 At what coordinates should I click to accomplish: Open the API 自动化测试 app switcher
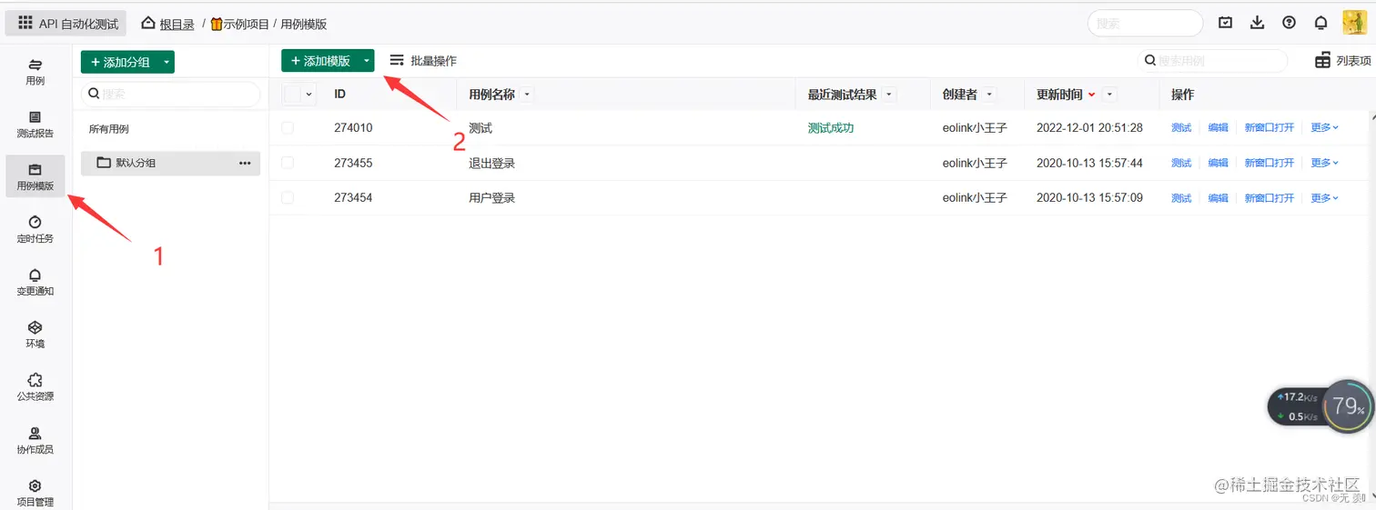[x=66, y=24]
